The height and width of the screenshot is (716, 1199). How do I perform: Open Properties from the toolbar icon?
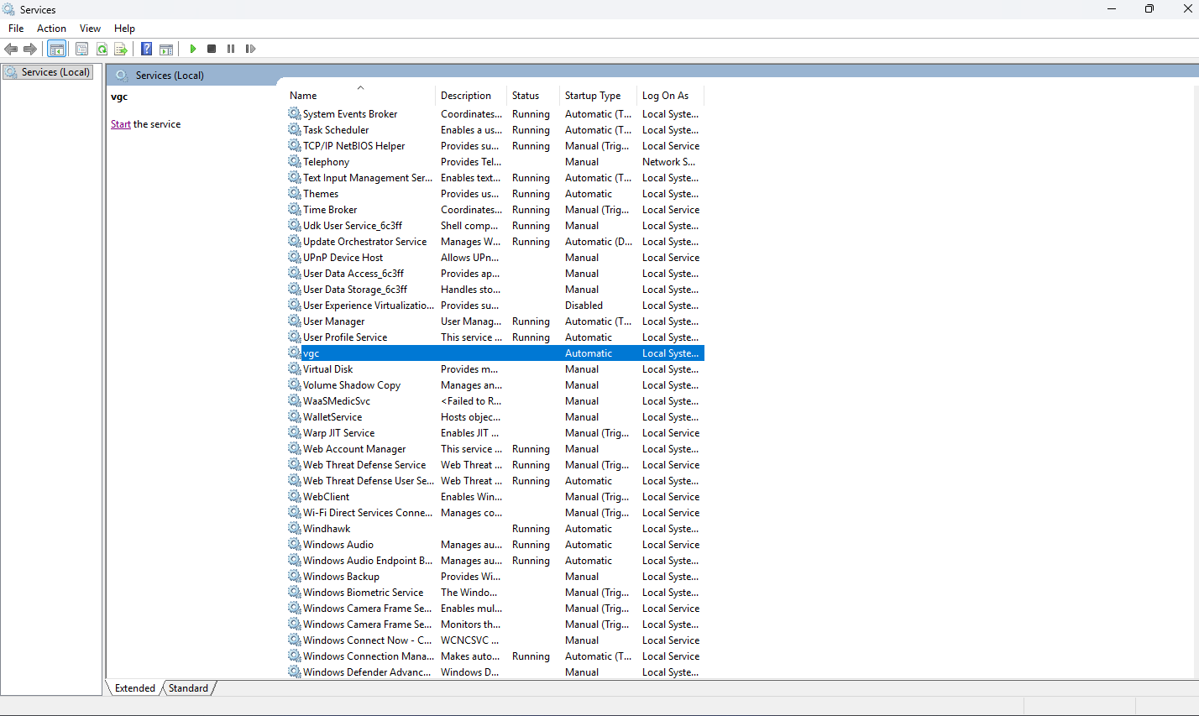(81, 49)
